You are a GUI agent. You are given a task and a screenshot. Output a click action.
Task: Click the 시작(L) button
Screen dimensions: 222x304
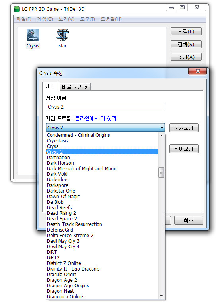[x=186, y=31]
